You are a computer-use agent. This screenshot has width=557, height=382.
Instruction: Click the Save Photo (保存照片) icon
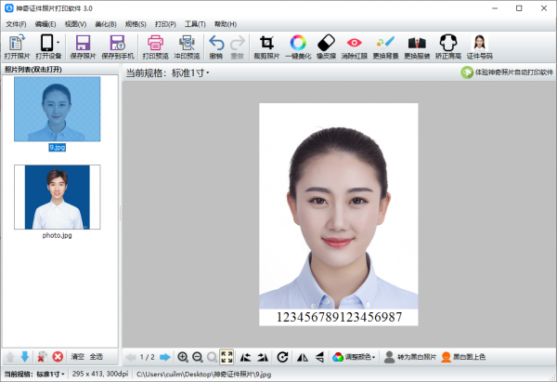[83, 47]
